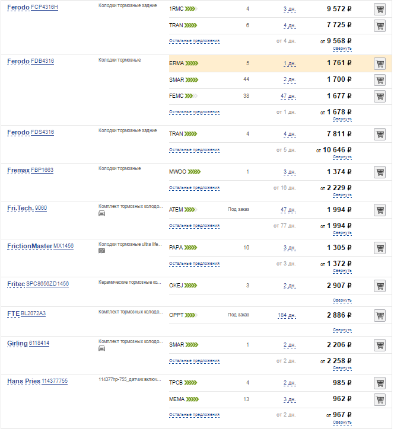Click the 184 дн. delivery term for OPPT

point(287,315)
